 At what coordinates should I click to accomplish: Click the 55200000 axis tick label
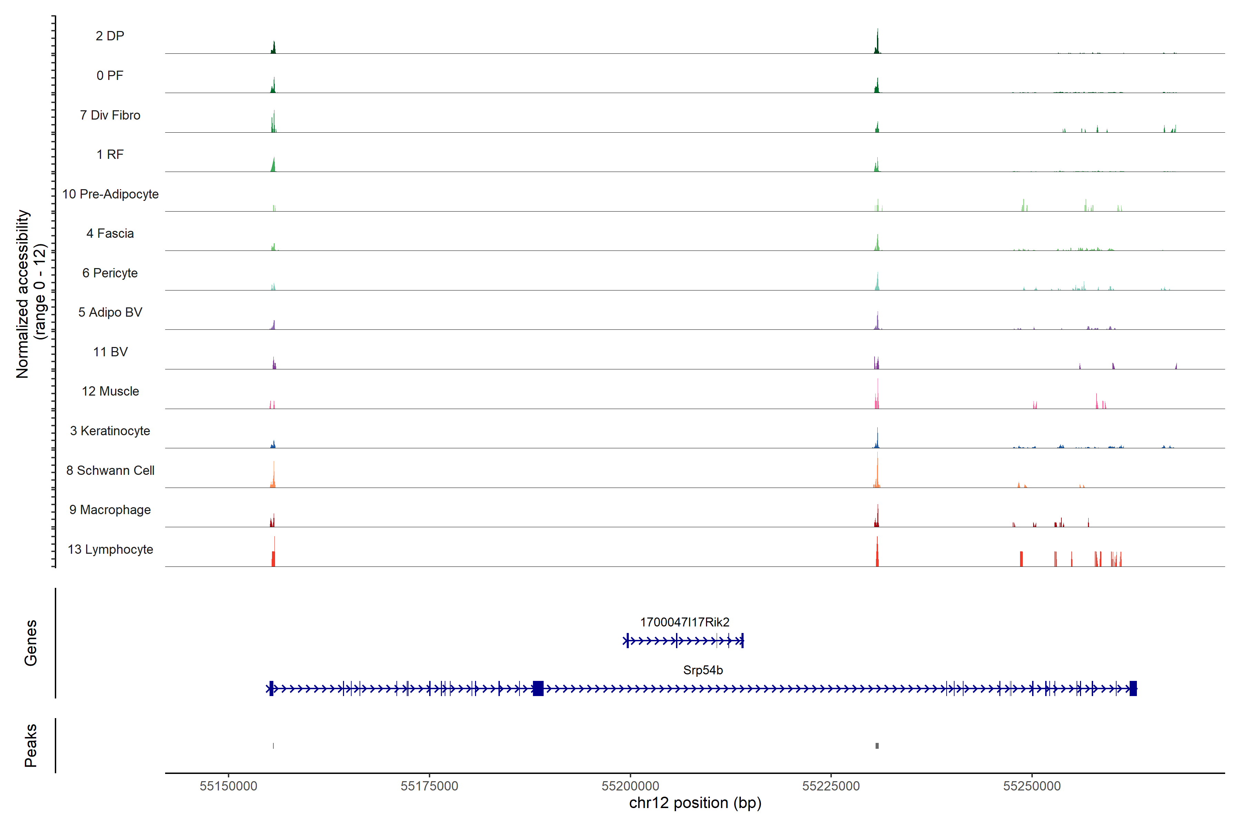[x=630, y=786]
